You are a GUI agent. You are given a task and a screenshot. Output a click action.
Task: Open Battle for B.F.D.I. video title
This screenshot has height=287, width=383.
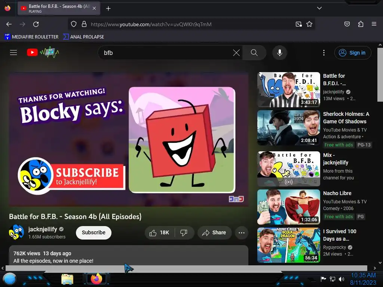click(x=334, y=80)
